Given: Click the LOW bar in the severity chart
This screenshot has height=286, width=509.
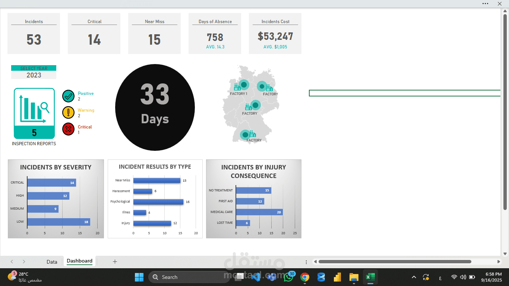Looking at the screenshot, I should (x=59, y=222).
